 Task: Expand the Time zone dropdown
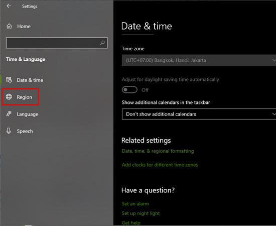[x=199, y=60]
